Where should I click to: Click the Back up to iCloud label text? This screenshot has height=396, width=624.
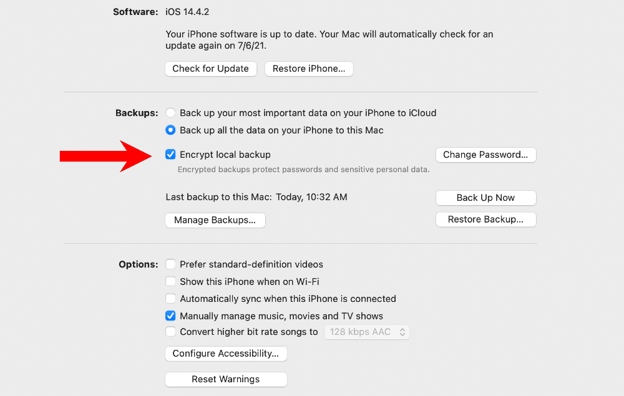[308, 113]
